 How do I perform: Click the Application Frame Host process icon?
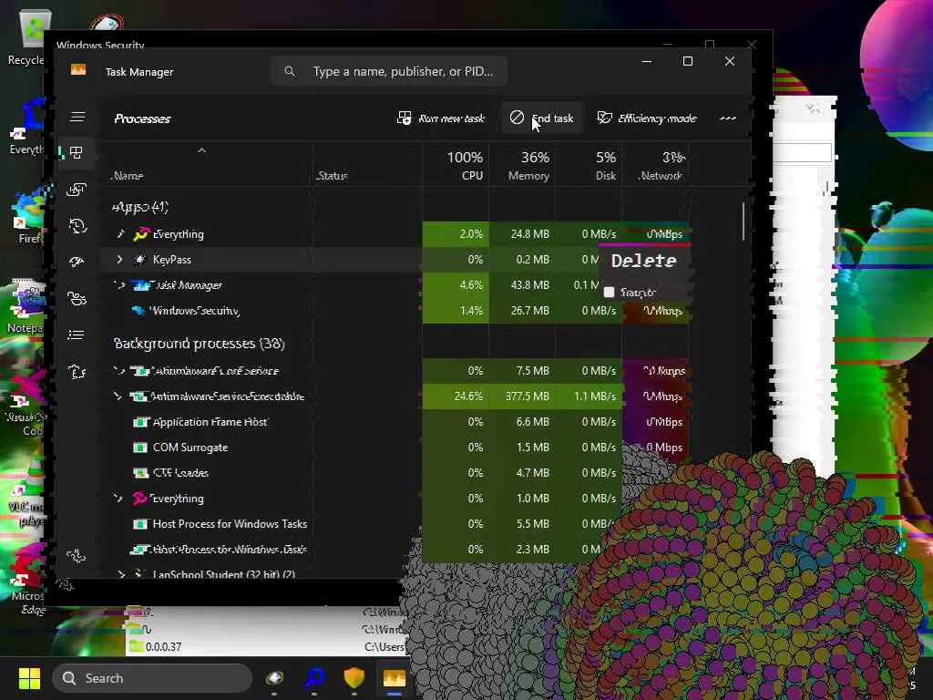(x=140, y=422)
